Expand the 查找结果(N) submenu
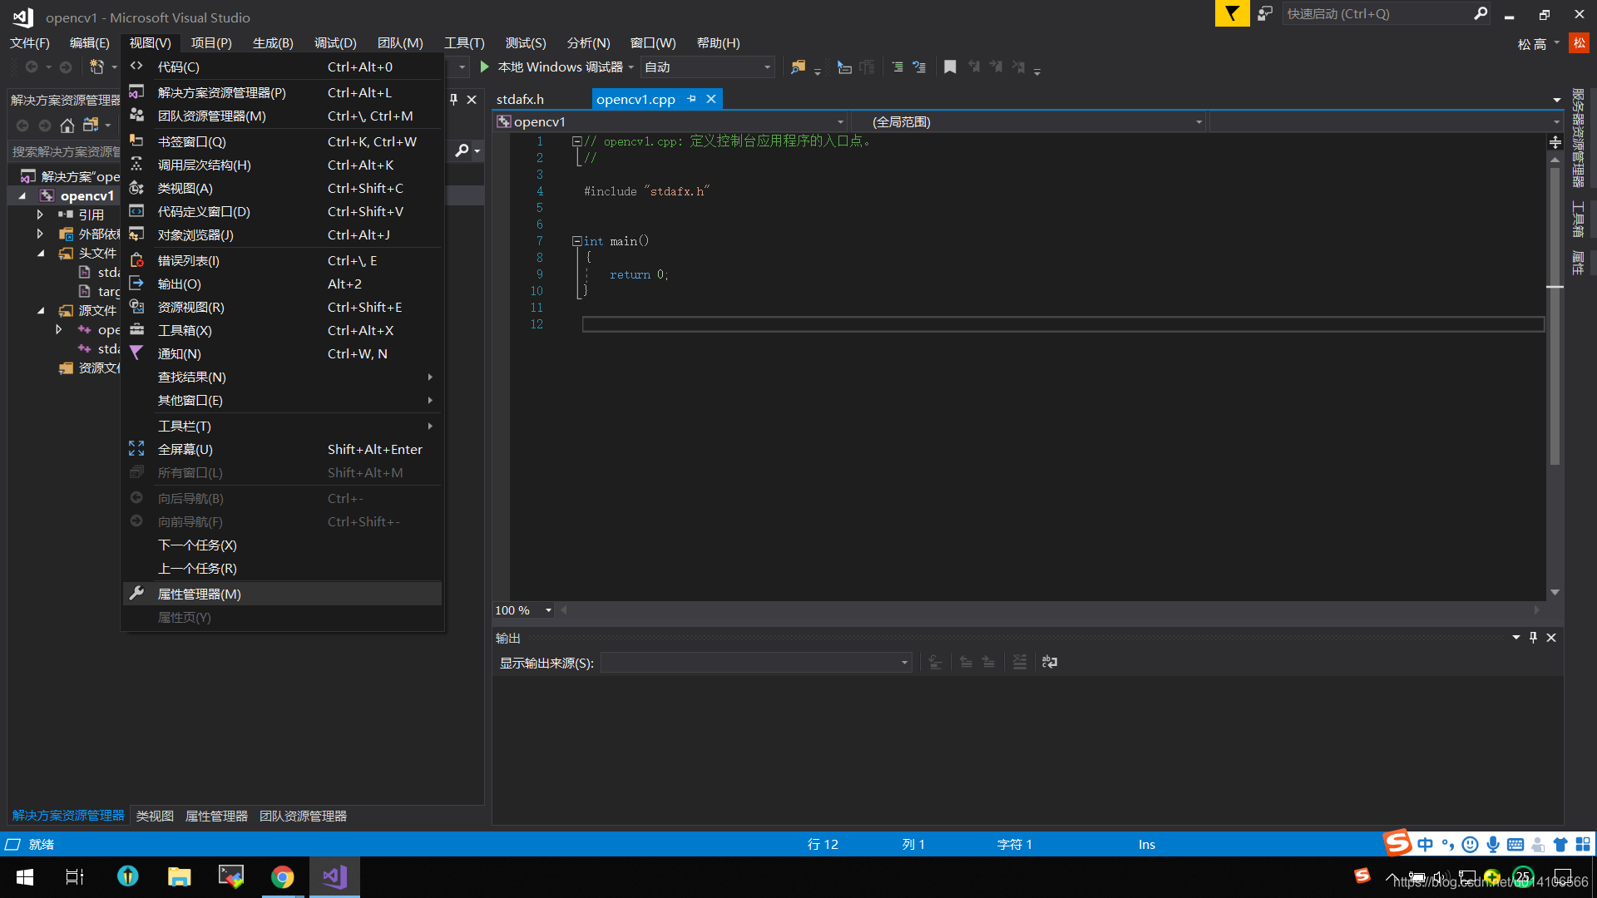Image resolution: width=1597 pixels, height=898 pixels. pos(282,377)
